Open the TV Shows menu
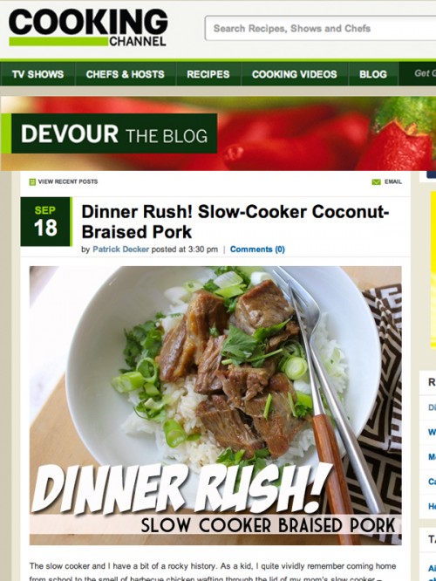This screenshot has height=581, width=436. click(x=37, y=74)
